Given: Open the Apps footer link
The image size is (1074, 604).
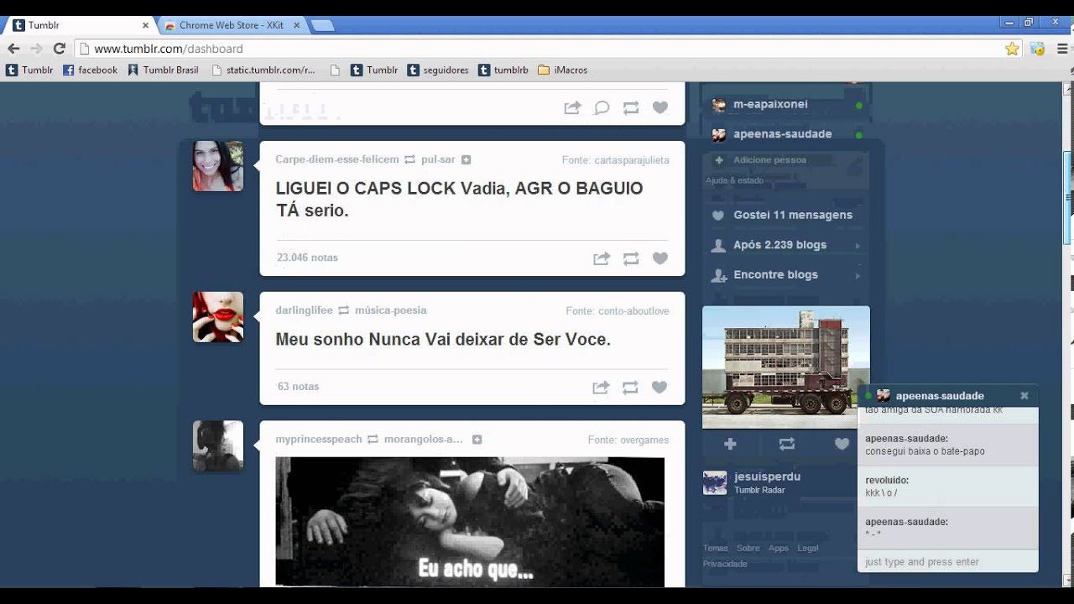Looking at the screenshot, I should click(779, 549).
